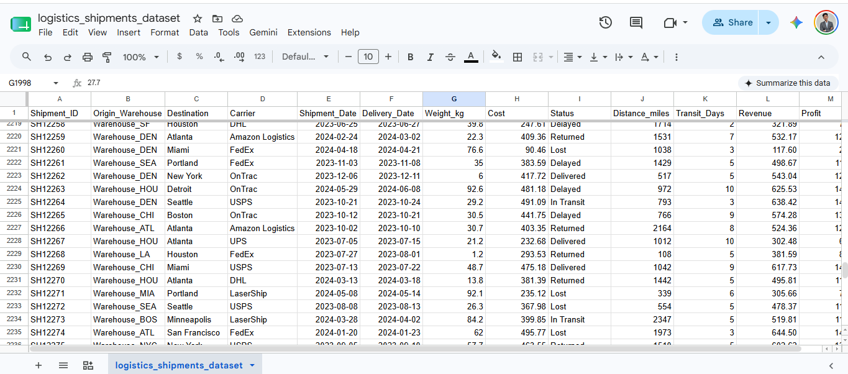
Task: Click Summarize this data button
Action: pos(787,83)
